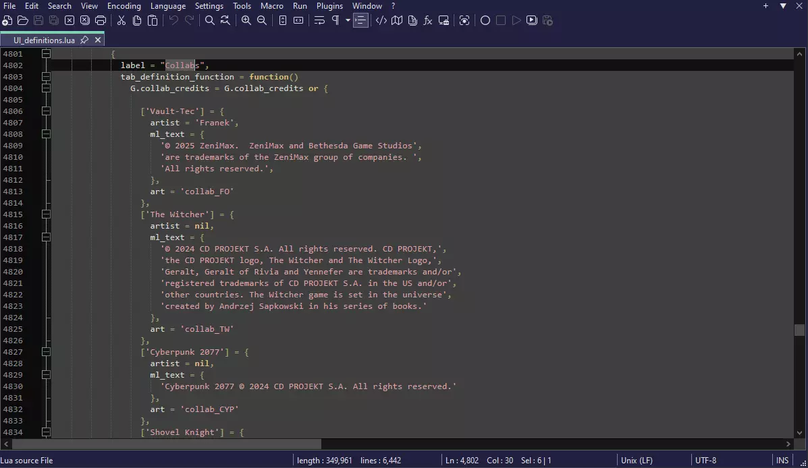The width and height of the screenshot is (808, 468).
Task: Click the Print icon in toolbar
Action: click(x=101, y=20)
